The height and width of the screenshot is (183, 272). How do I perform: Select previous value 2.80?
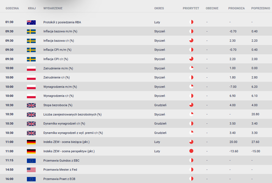point(254,78)
